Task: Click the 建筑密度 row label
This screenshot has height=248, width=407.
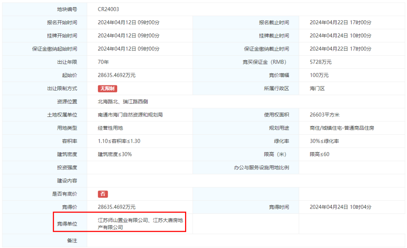Action: point(67,154)
